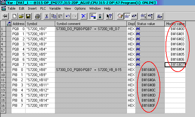Print the table using the printer icon
195x117 pixels.
coord(37,16)
